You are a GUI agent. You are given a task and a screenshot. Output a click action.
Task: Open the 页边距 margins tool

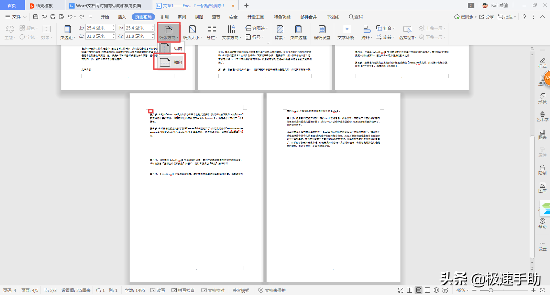pos(68,33)
